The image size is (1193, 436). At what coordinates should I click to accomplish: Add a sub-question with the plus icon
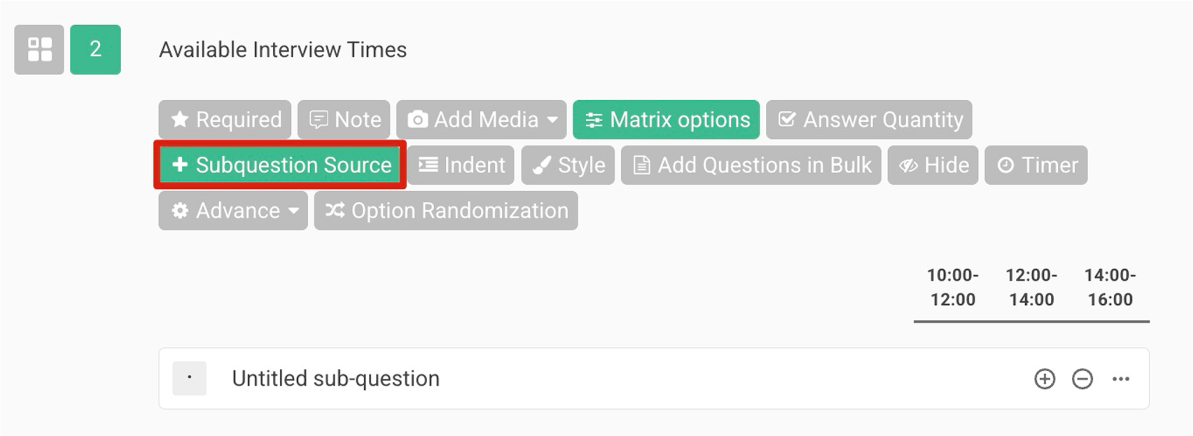pyautogui.click(x=1045, y=378)
